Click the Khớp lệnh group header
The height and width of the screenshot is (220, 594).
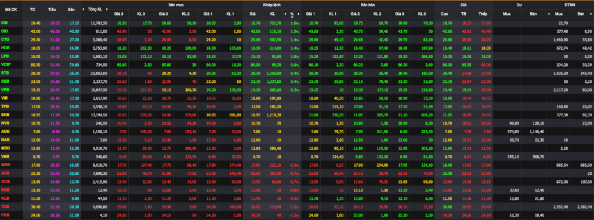pos(272,5)
